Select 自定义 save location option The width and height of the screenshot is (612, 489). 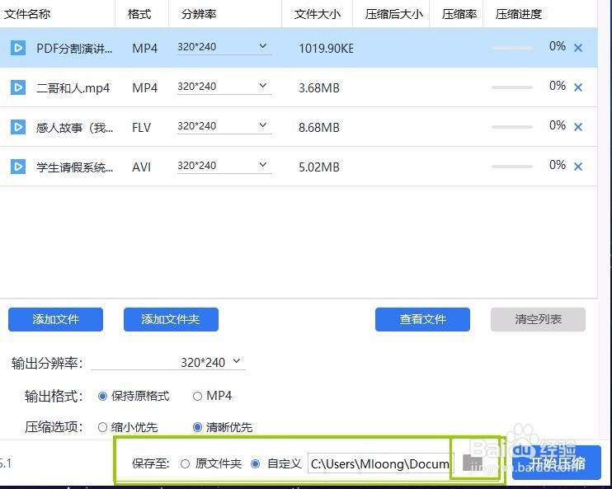276,463
